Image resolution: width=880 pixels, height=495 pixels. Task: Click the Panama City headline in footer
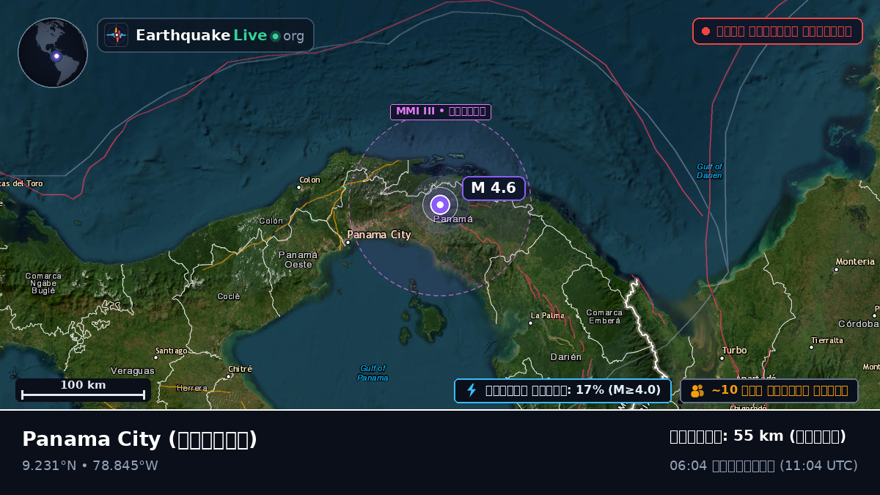pyautogui.click(x=139, y=439)
